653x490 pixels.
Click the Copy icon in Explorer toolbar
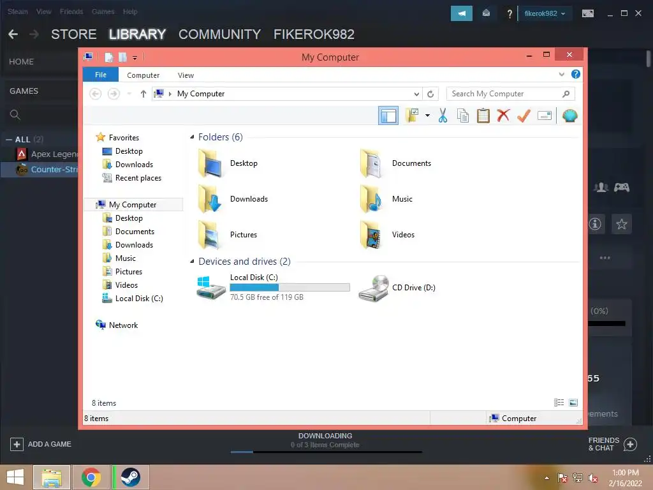[x=463, y=115]
